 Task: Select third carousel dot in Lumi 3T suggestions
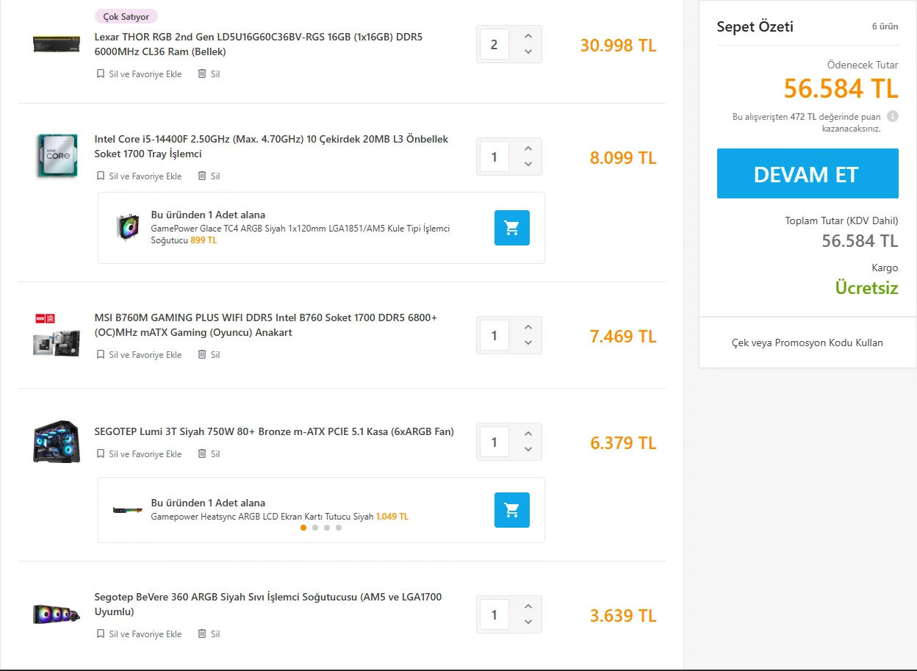[x=327, y=528]
